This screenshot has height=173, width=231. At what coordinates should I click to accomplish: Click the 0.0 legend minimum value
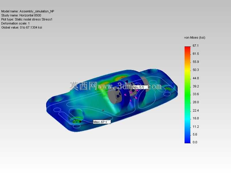click(x=195, y=142)
